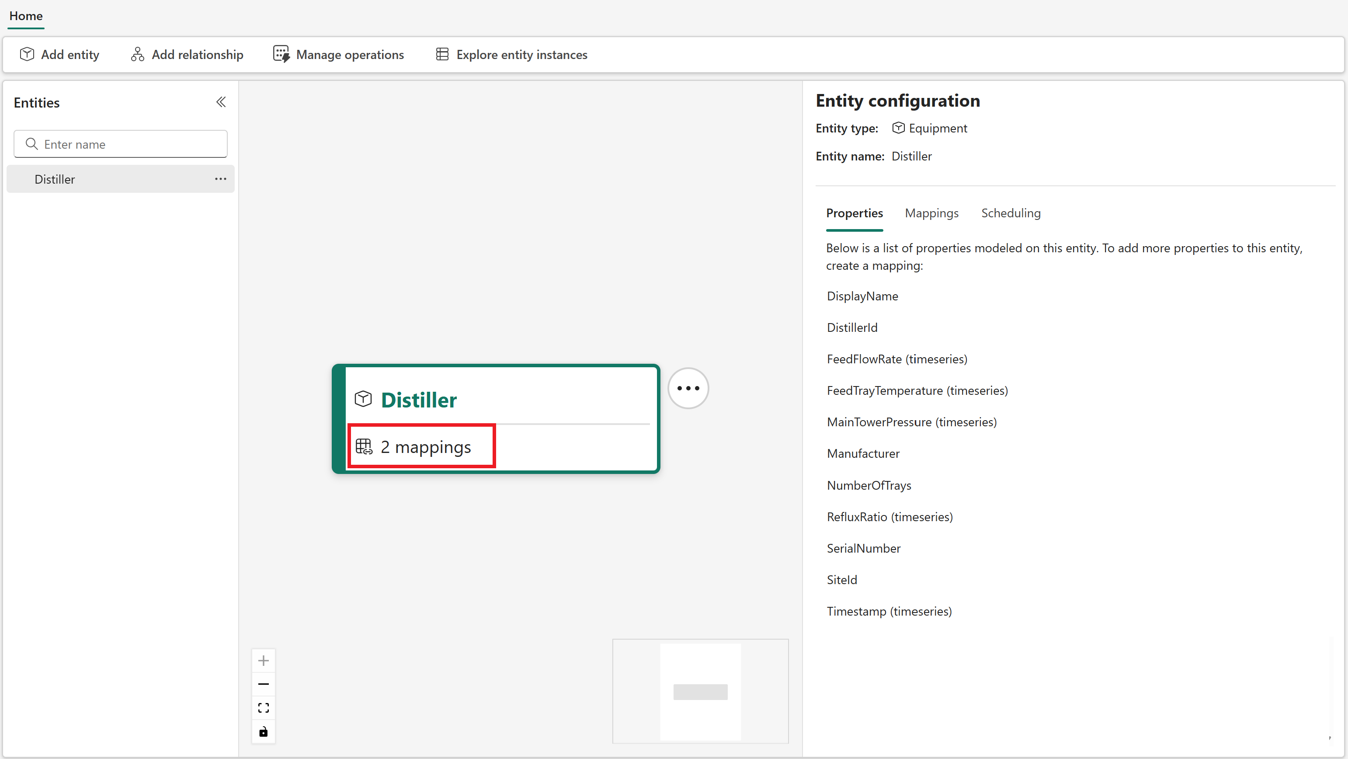Click the Entity configuration heading
This screenshot has width=1348, height=759.
tap(897, 101)
